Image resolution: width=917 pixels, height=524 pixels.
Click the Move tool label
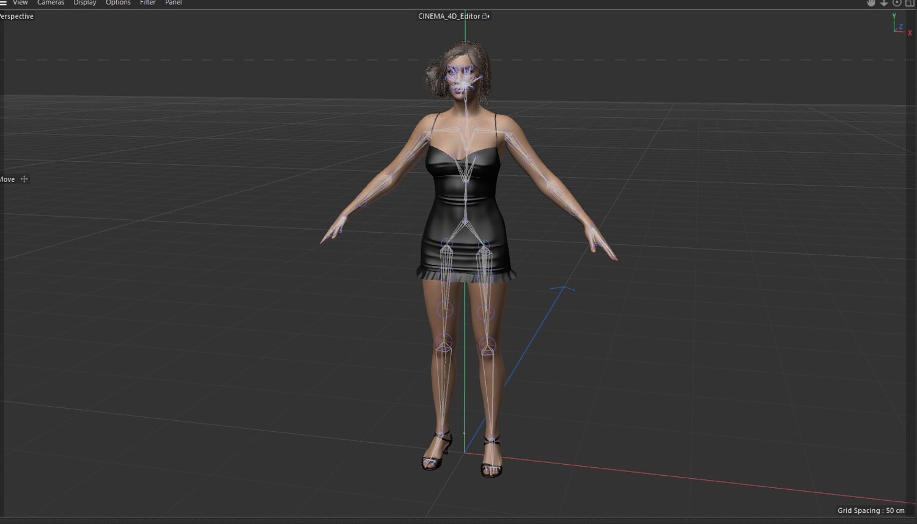(x=7, y=180)
